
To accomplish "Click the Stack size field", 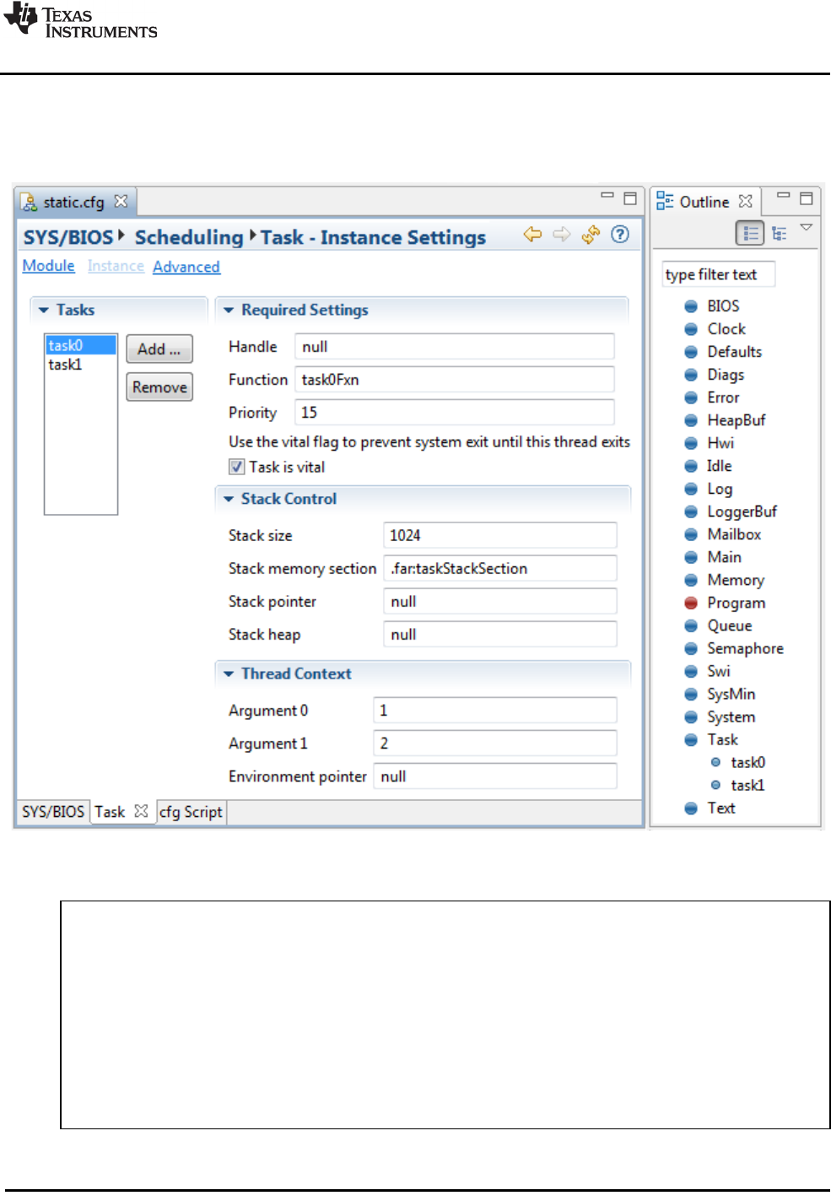I will pos(500,536).
